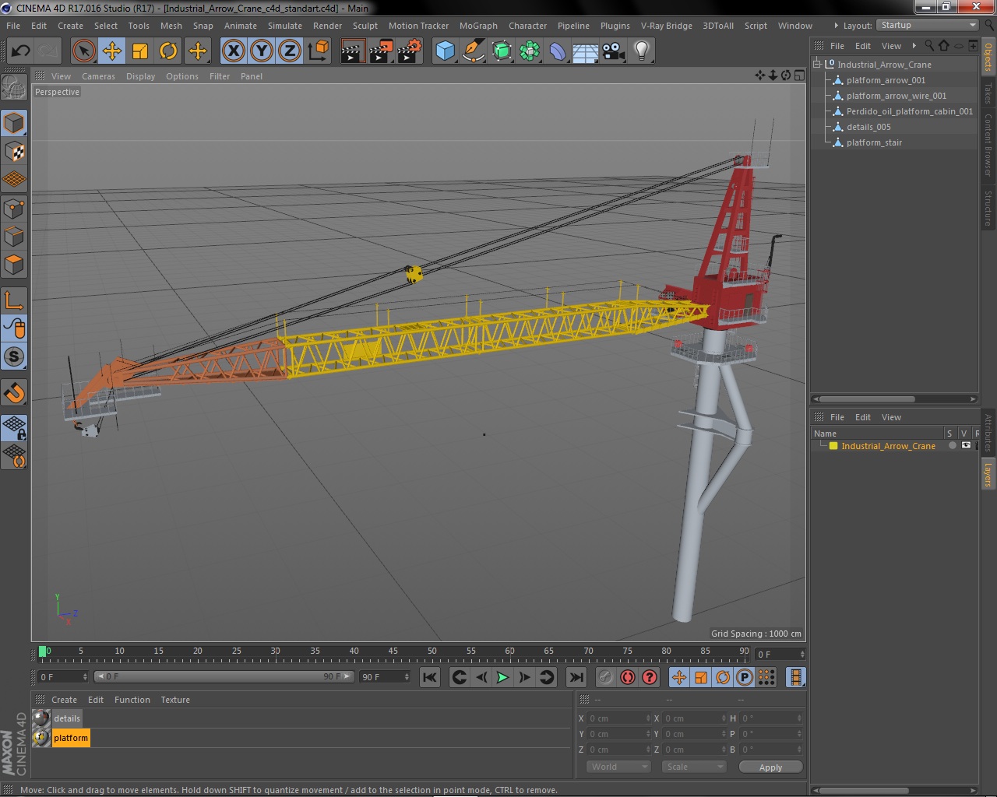Add a Subdivision Surface generator
This screenshot has width=997, height=797.
(x=502, y=51)
